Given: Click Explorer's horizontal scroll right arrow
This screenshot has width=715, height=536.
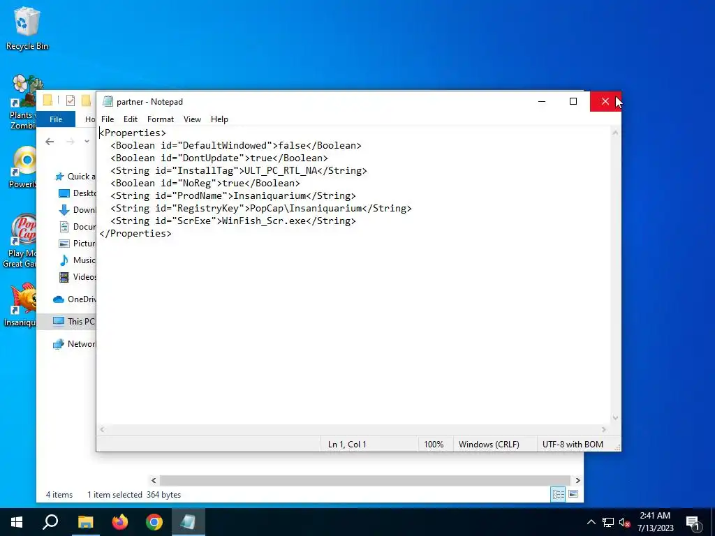Looking at the screenshot, I should pyautogui.click(x=577, y=480).
